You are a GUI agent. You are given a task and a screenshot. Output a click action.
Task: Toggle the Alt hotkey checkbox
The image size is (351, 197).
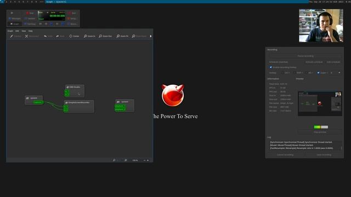click(x=307, y=73)
